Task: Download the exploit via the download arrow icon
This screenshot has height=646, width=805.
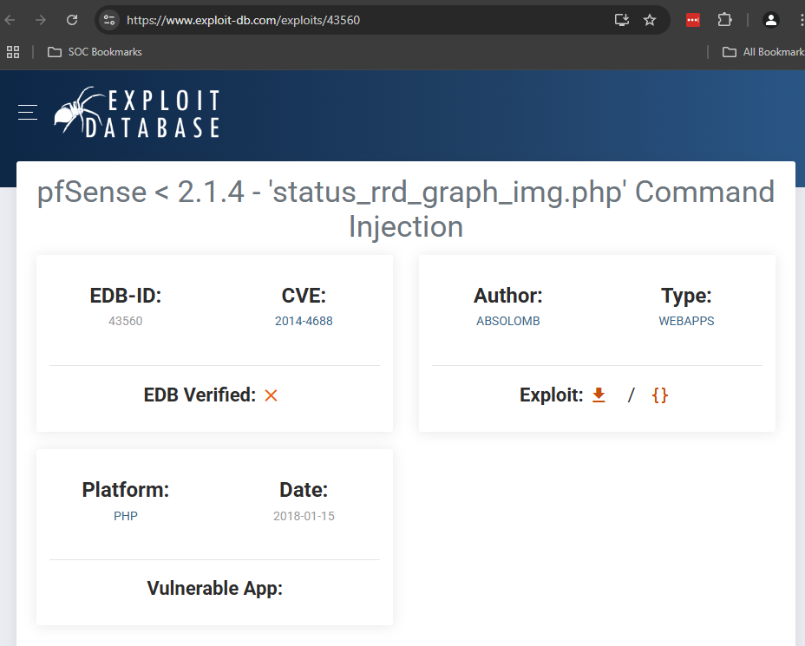Action: (599, 395)
